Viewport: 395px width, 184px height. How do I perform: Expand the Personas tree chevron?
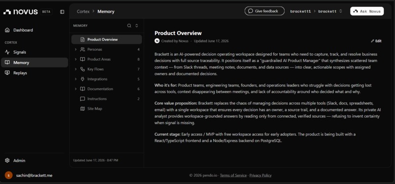click(x=75, y=49)
